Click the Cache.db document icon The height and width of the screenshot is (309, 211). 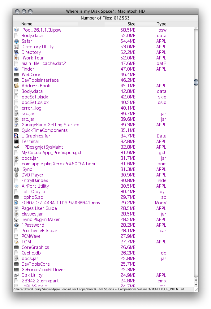[16, 253]
